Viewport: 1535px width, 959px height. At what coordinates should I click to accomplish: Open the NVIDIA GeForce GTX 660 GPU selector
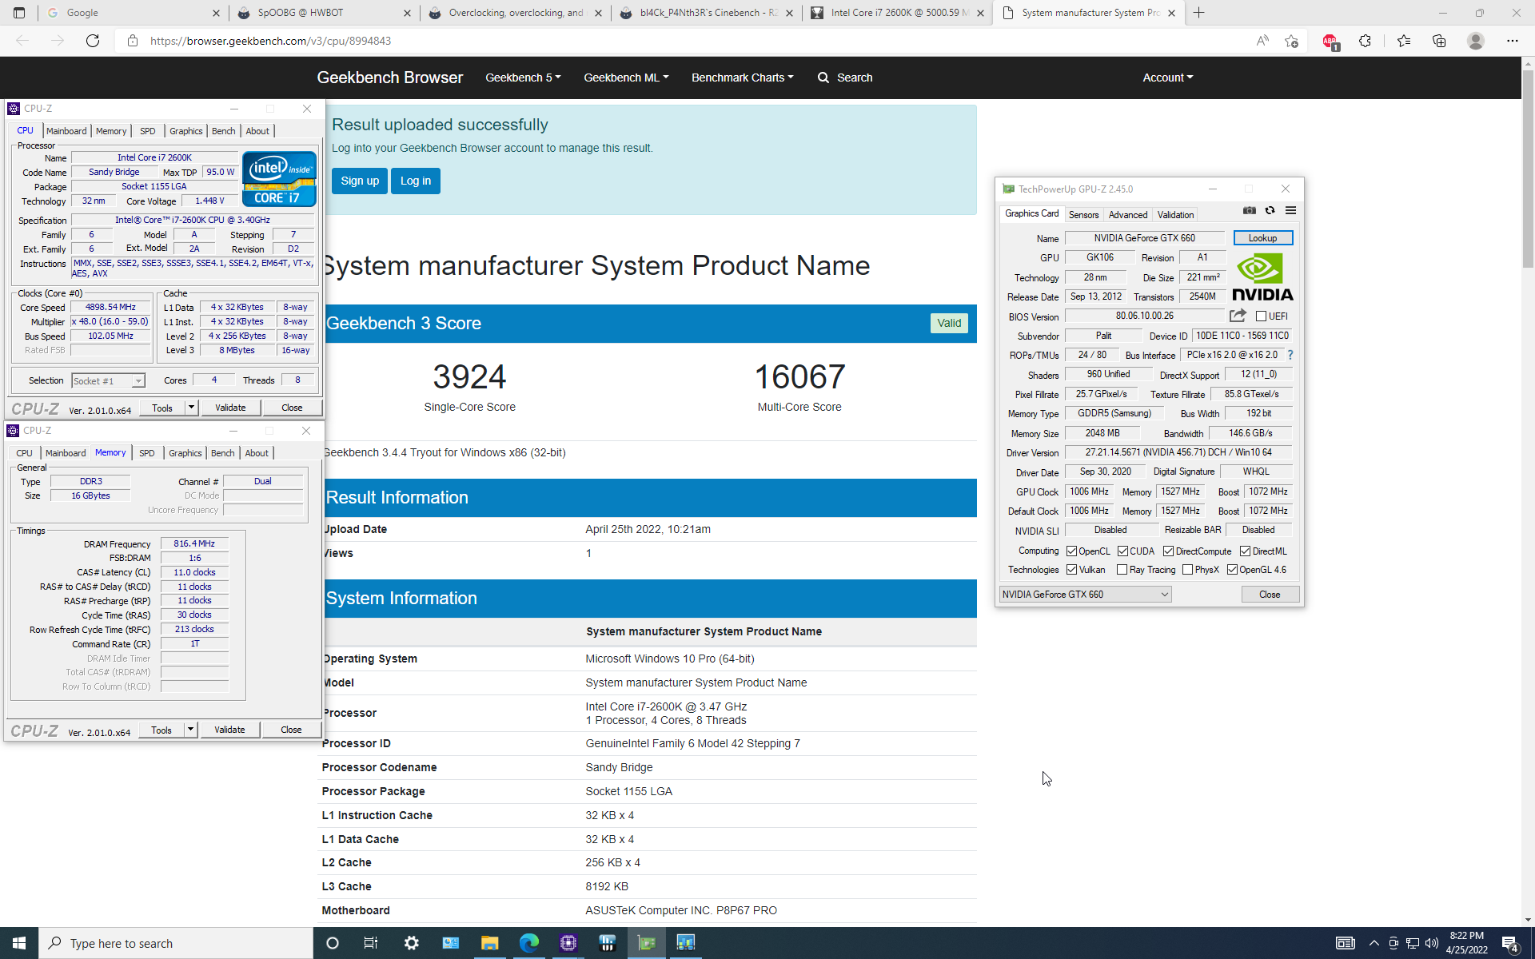1085,595
